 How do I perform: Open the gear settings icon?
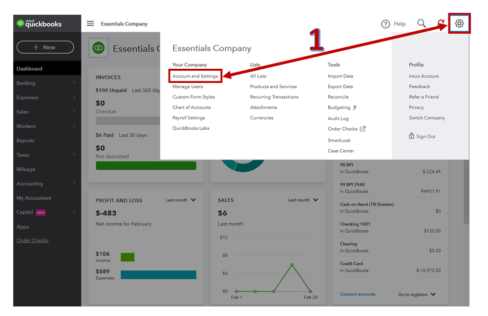click(459, 23)
